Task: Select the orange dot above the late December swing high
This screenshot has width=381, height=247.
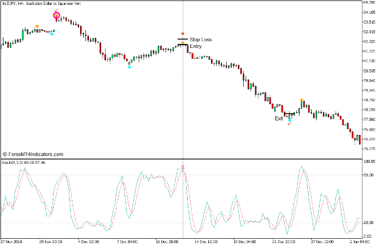Action: (x=301, y=100)
